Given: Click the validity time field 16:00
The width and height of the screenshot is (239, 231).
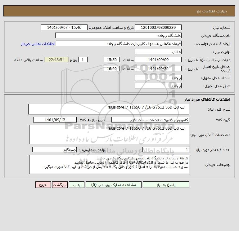Looking at the screenshot, I should pos(112,69).
